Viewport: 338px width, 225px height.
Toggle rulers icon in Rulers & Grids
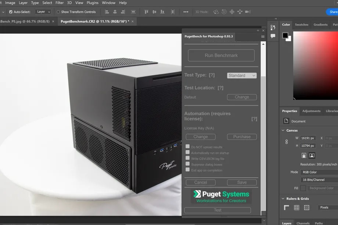click(287, 207)
